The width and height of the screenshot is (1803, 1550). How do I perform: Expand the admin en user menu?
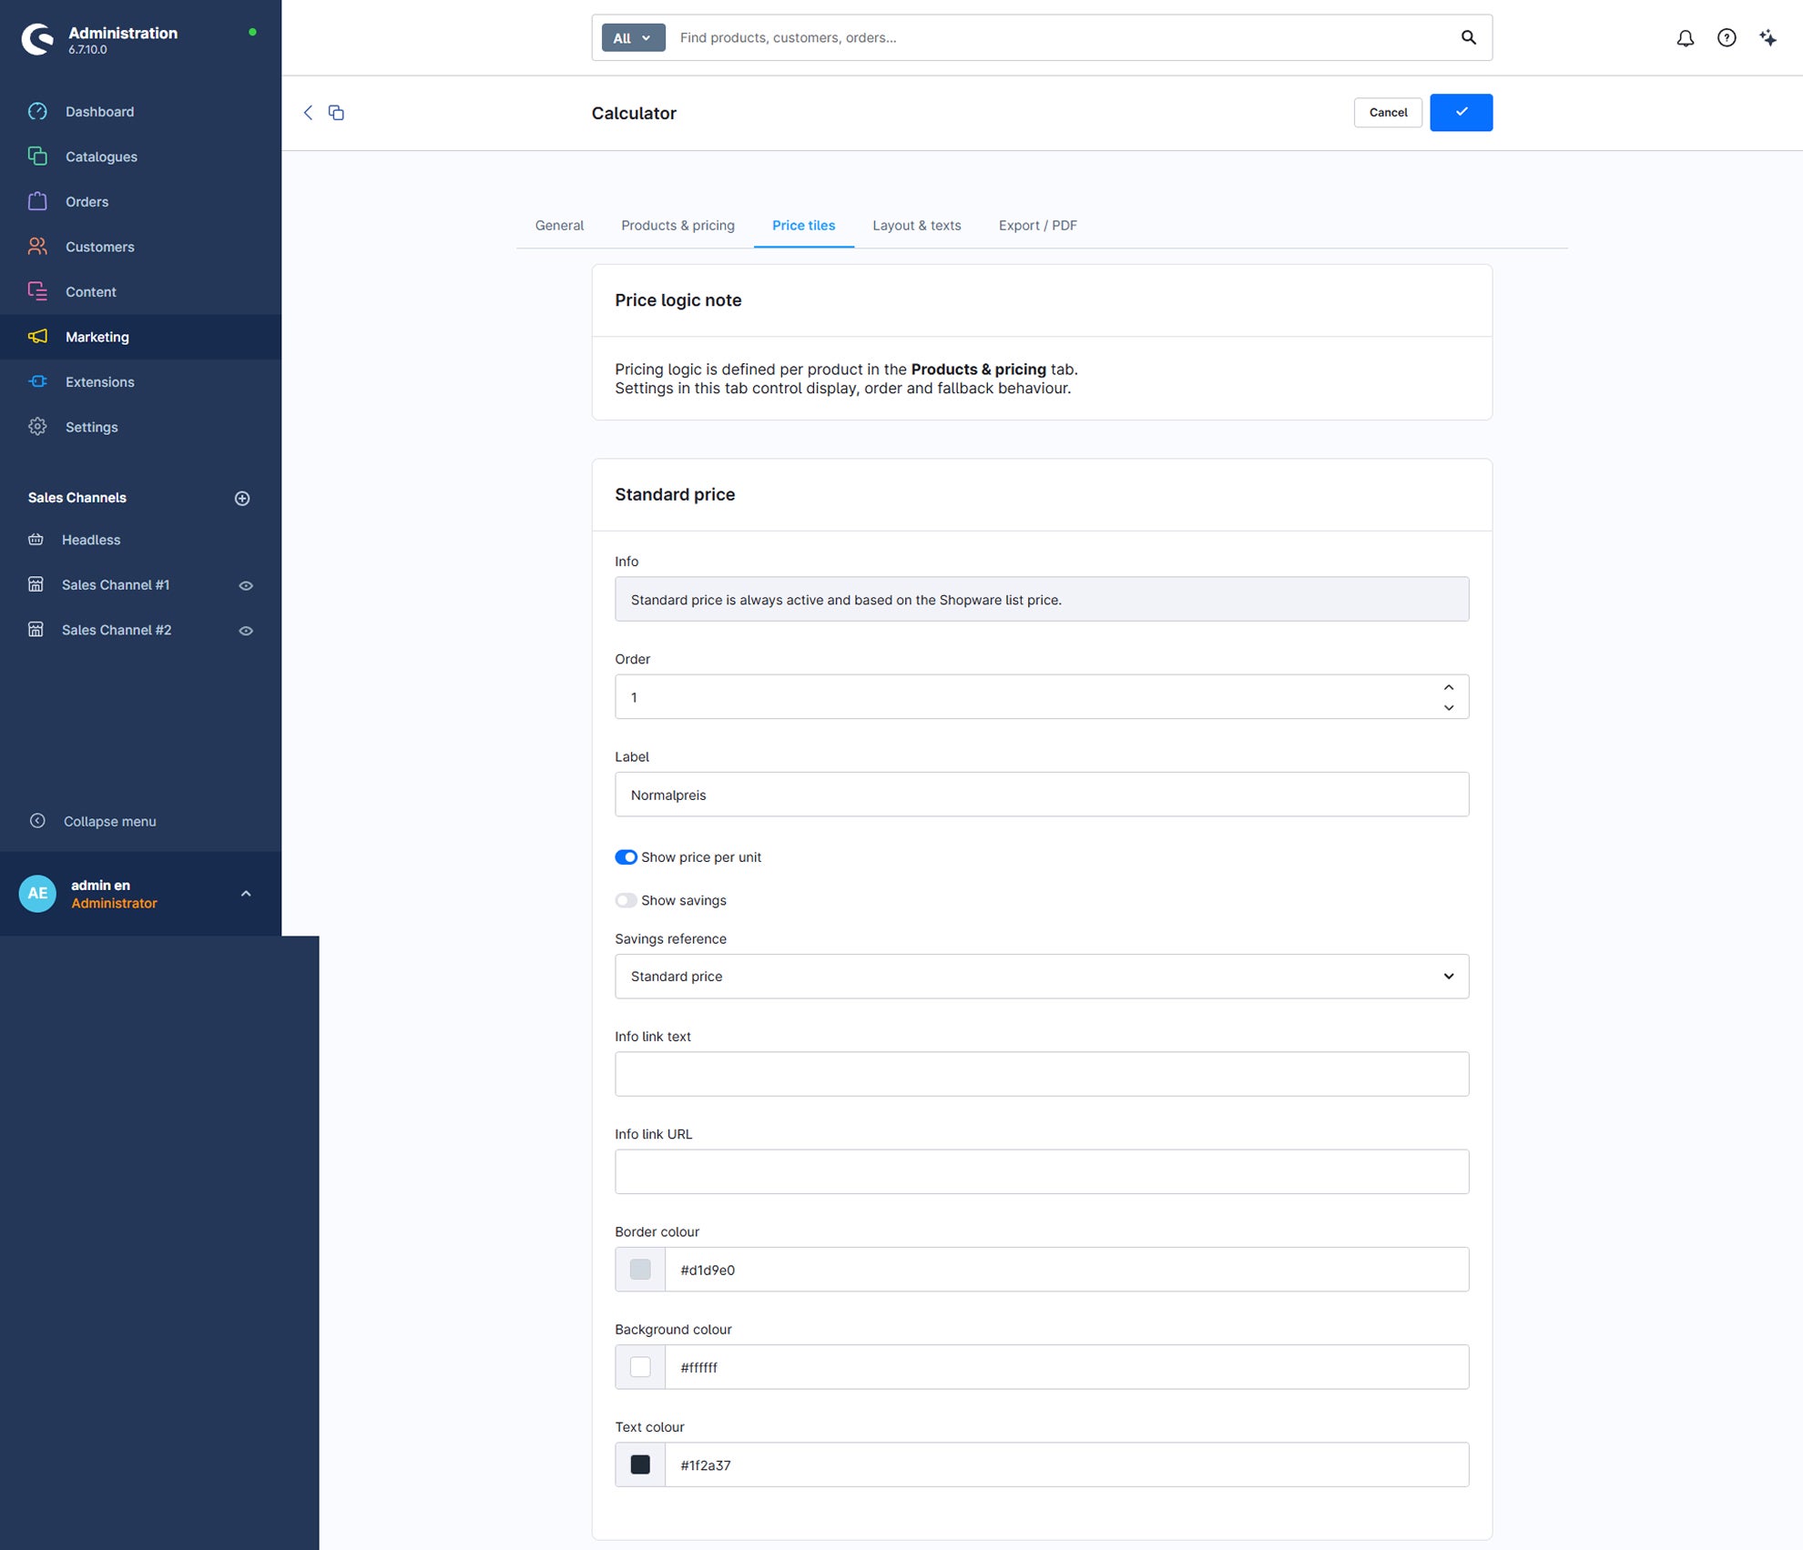245,894
